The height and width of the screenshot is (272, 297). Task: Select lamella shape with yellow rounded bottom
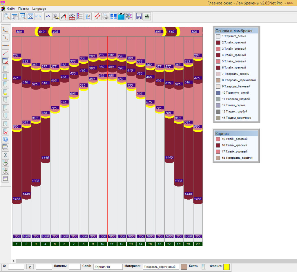pos(5,92)
